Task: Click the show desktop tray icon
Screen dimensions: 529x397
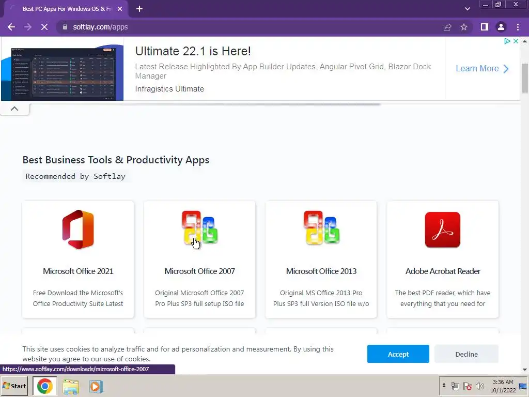Action: (x=523, y=386)
